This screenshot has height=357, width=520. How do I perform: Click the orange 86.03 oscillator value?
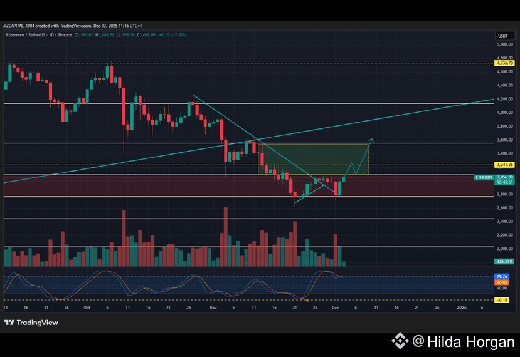pos(502,282)
